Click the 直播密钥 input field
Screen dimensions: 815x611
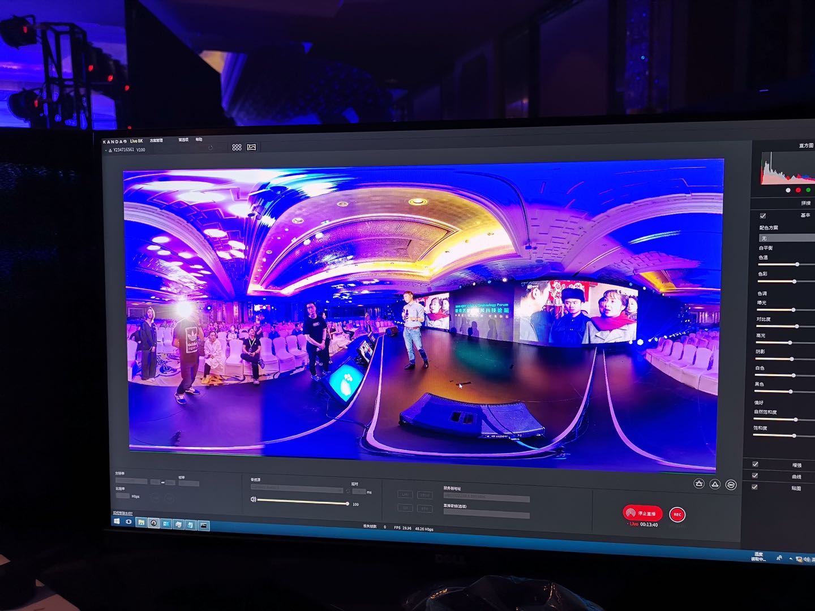pos(487,515)
